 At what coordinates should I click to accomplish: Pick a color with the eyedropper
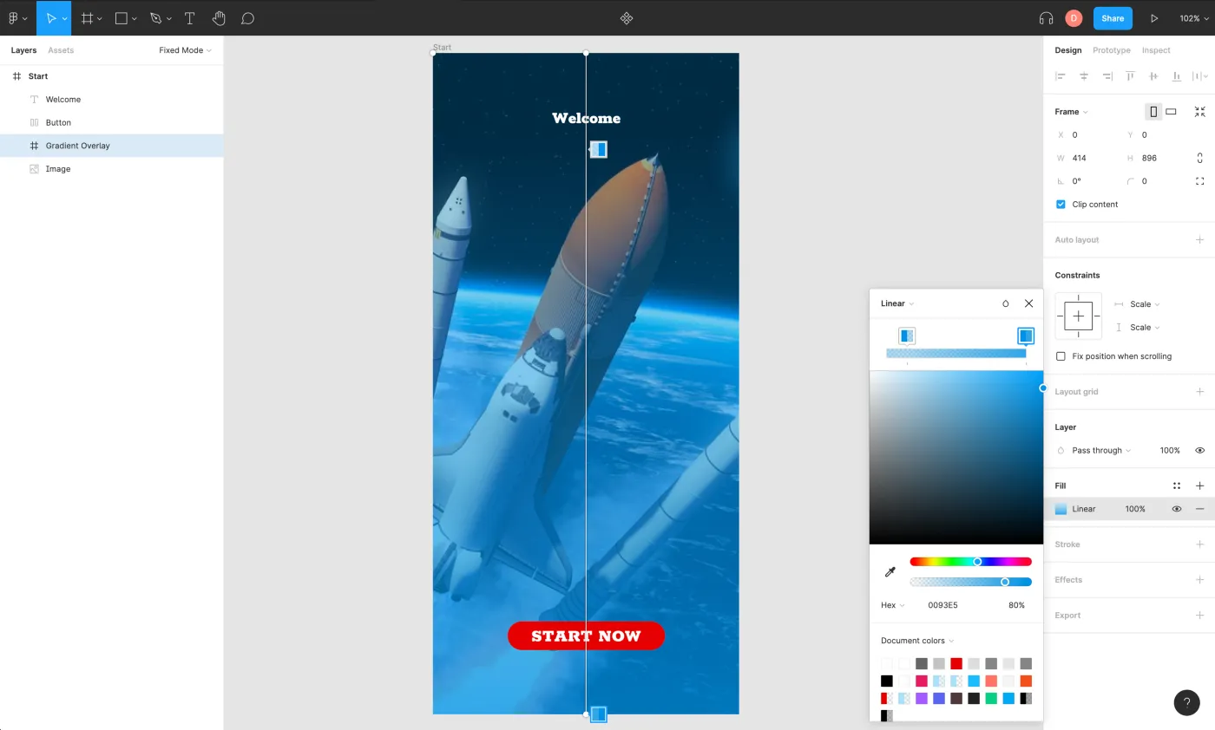(890, 572)
